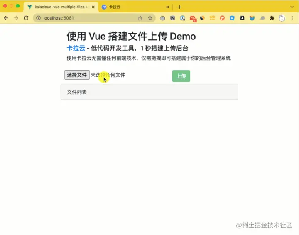Open the Extensions puzzle piece menu
This screenshot has width=299, height=235.
click(272, 18)
